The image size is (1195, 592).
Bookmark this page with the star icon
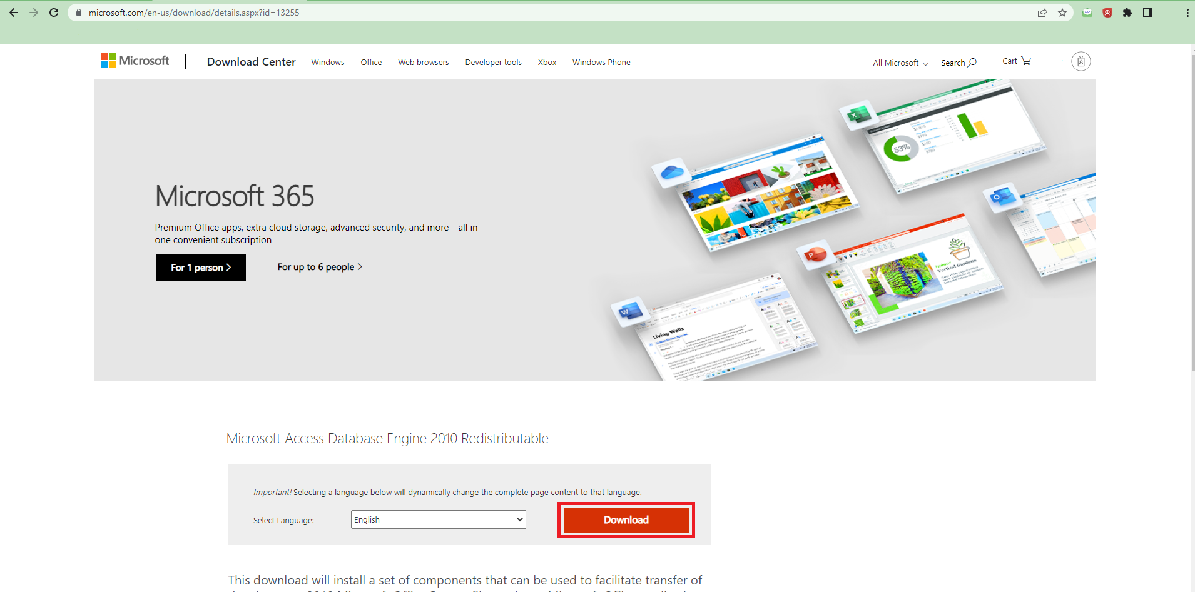(1062, 13)
